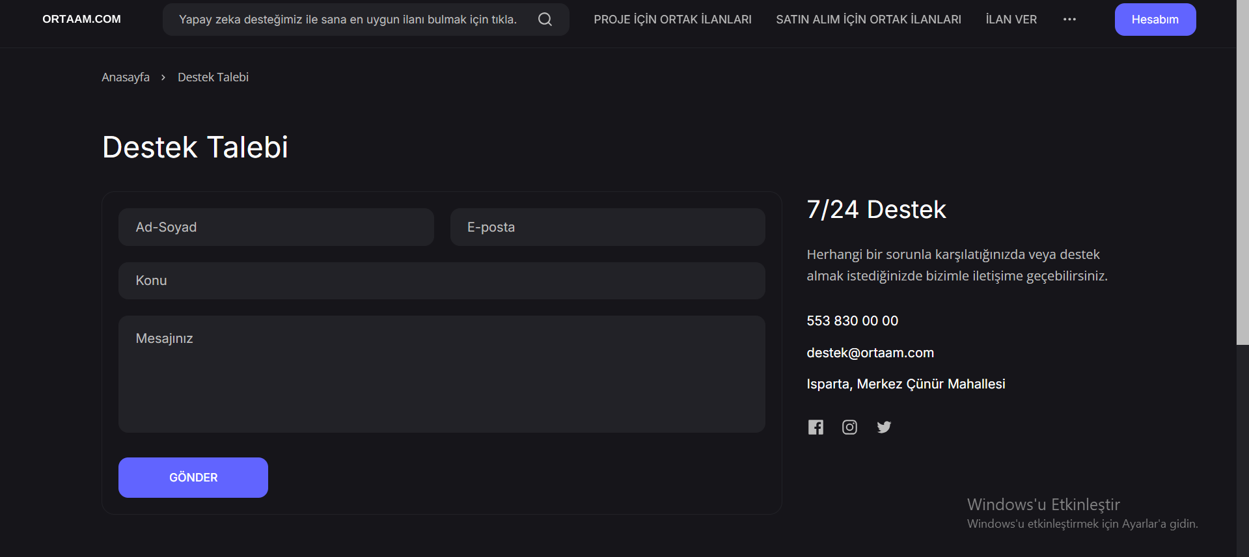Open the Twitter social icon
Screen dimensions: 1249x557
point(884,427)
